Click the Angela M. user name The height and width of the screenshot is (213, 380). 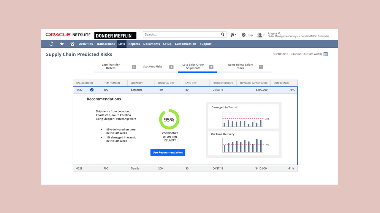tap(274, 33)
